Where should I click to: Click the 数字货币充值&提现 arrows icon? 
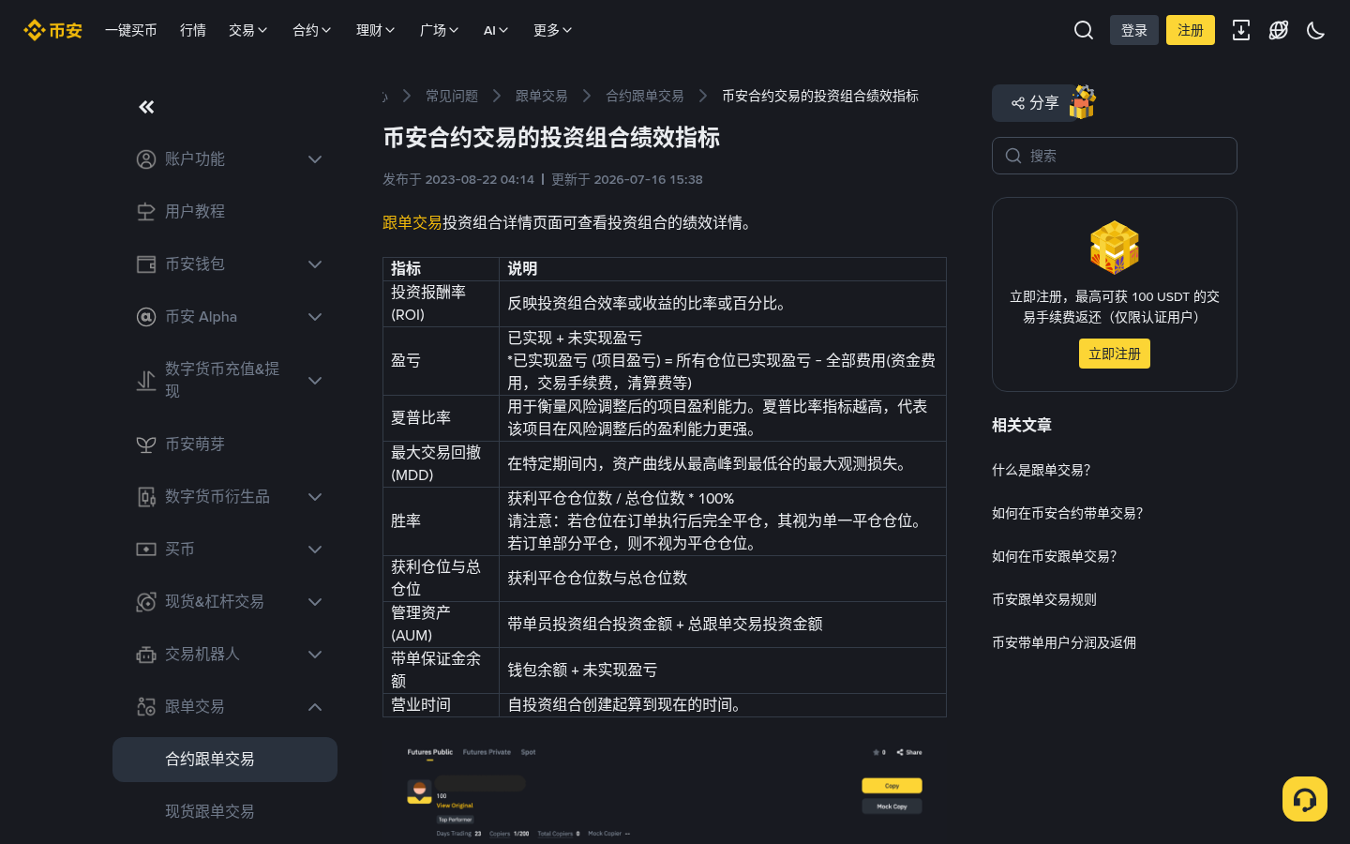(146, 381)
